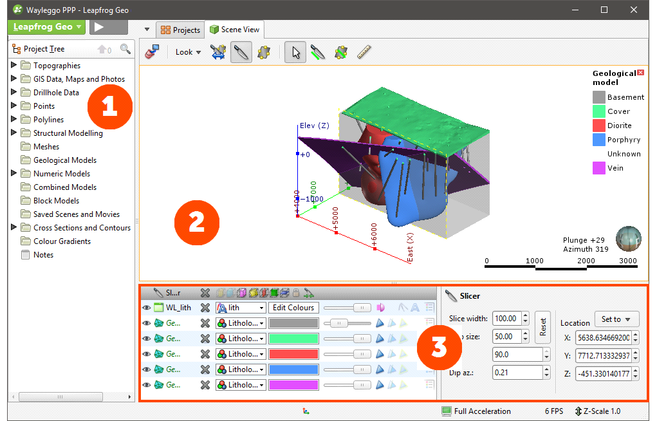Click the purple cube slice mode icon

(x=242, y=293)
